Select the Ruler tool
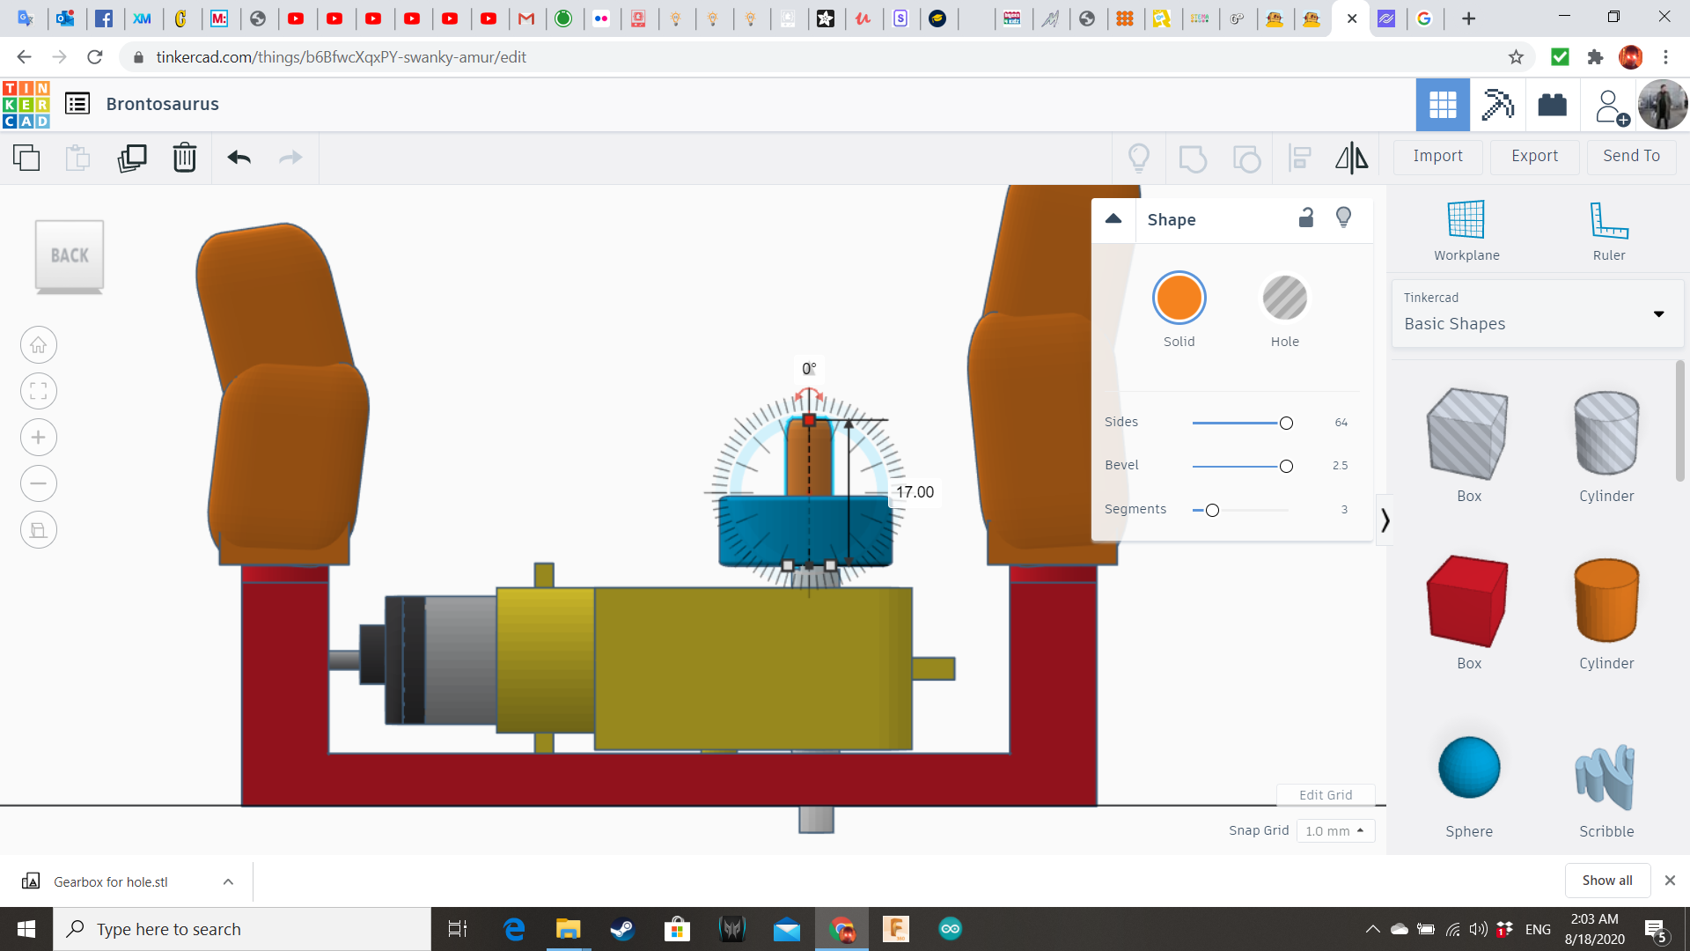Viewport: 1690px width, 951px height. (x=1608, y=231)
